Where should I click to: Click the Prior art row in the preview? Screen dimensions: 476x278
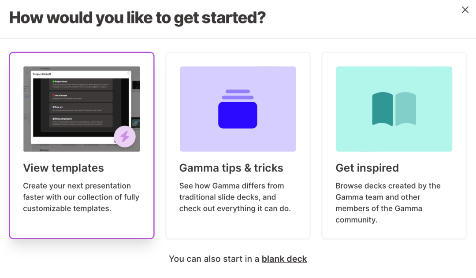pyautogui.click(x=81, y=108)
